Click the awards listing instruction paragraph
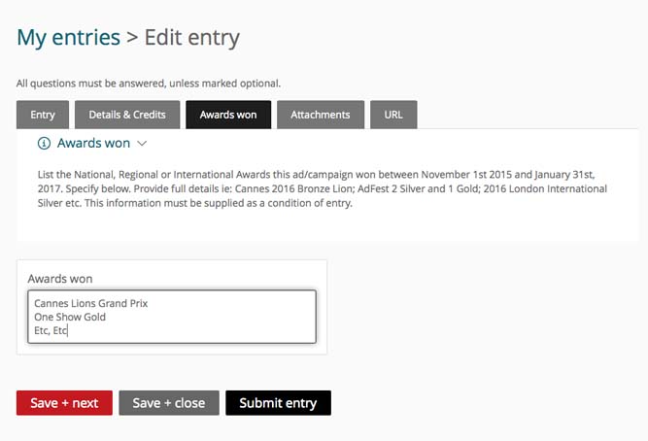 coord(323,188)
